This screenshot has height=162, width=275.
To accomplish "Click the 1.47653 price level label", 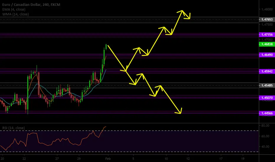I will pyautogui.click(x=267, y=19).
